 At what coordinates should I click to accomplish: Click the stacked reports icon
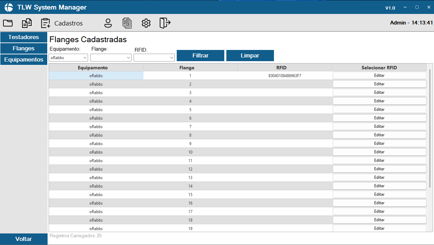[x=127, y=23]
